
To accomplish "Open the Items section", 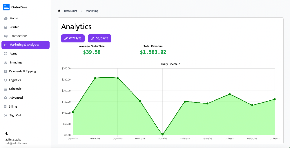I will pyautogui.click(x=26, y=54).
